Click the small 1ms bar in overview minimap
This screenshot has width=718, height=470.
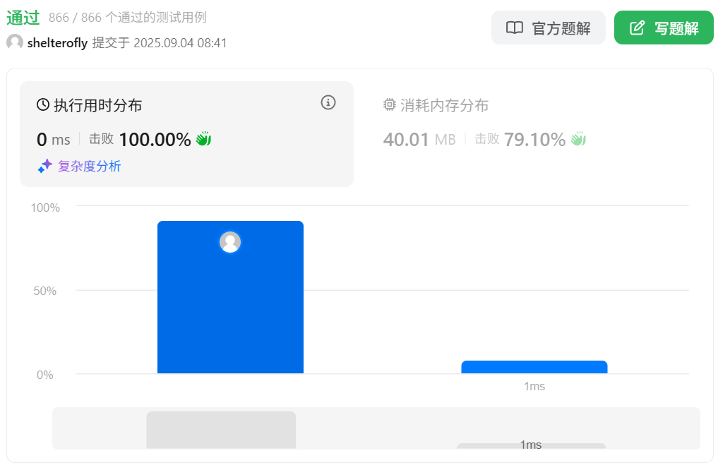pyautogui.click(x=531, y=446)
